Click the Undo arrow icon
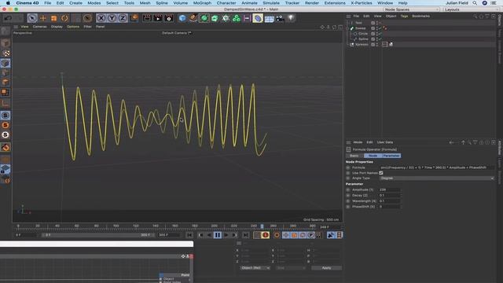The width and height of the screenshot is (503, 283). point(9,18)
